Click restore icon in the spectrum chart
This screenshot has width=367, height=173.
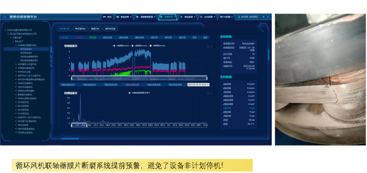pos(208,94)
